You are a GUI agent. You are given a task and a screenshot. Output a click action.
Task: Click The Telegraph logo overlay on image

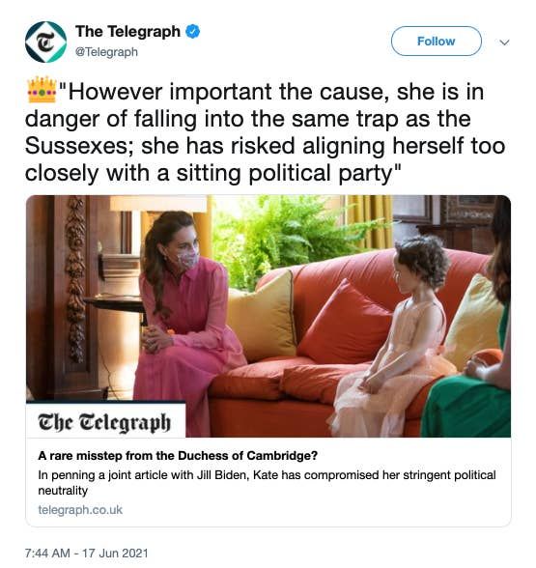pos(104,421)
